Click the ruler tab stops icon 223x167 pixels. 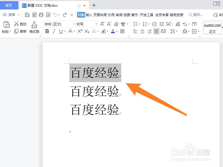(x=194, y=24)
